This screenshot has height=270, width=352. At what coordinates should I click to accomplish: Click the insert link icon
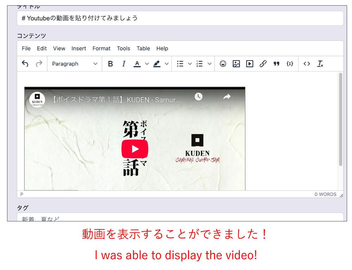(263, 64)
